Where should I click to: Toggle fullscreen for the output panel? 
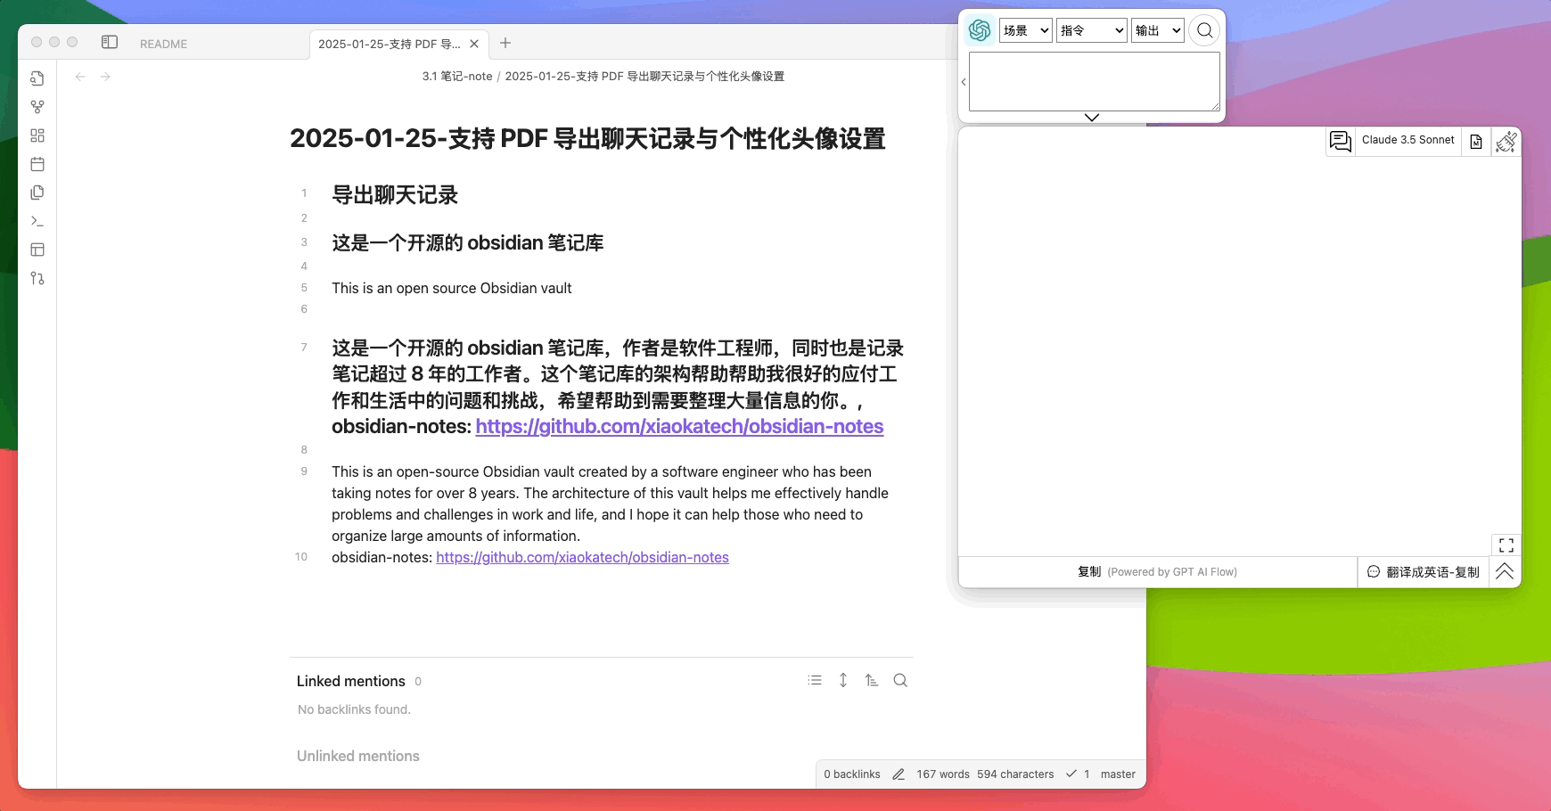click(1506, 545)
